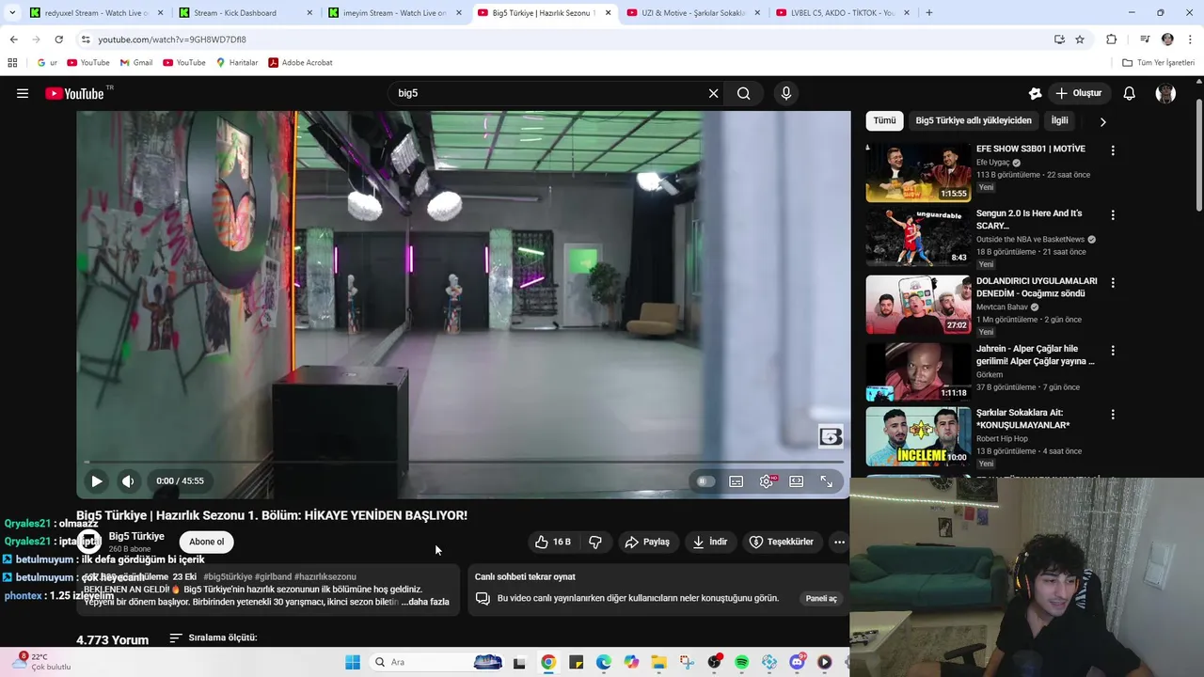
Task: Open File Explorer from the taskbar
Action: pyautogui.click(x=658, y=662)
